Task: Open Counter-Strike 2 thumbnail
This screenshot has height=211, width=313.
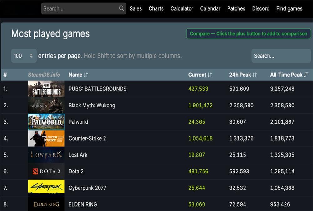Action: click(x=46, y=138)
